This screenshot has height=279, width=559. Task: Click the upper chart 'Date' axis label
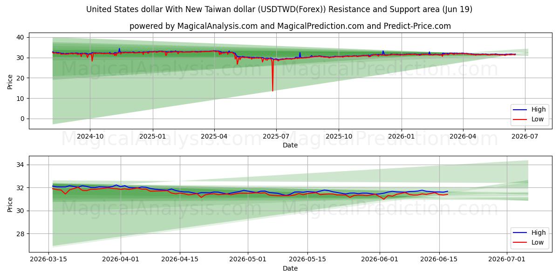point(290,146)
